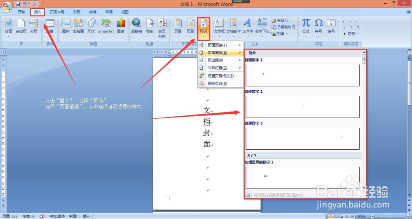Screen dimensions: 412x219
Task: Expand Page Margins (页边距) submenu
Action: coord(220,60)
